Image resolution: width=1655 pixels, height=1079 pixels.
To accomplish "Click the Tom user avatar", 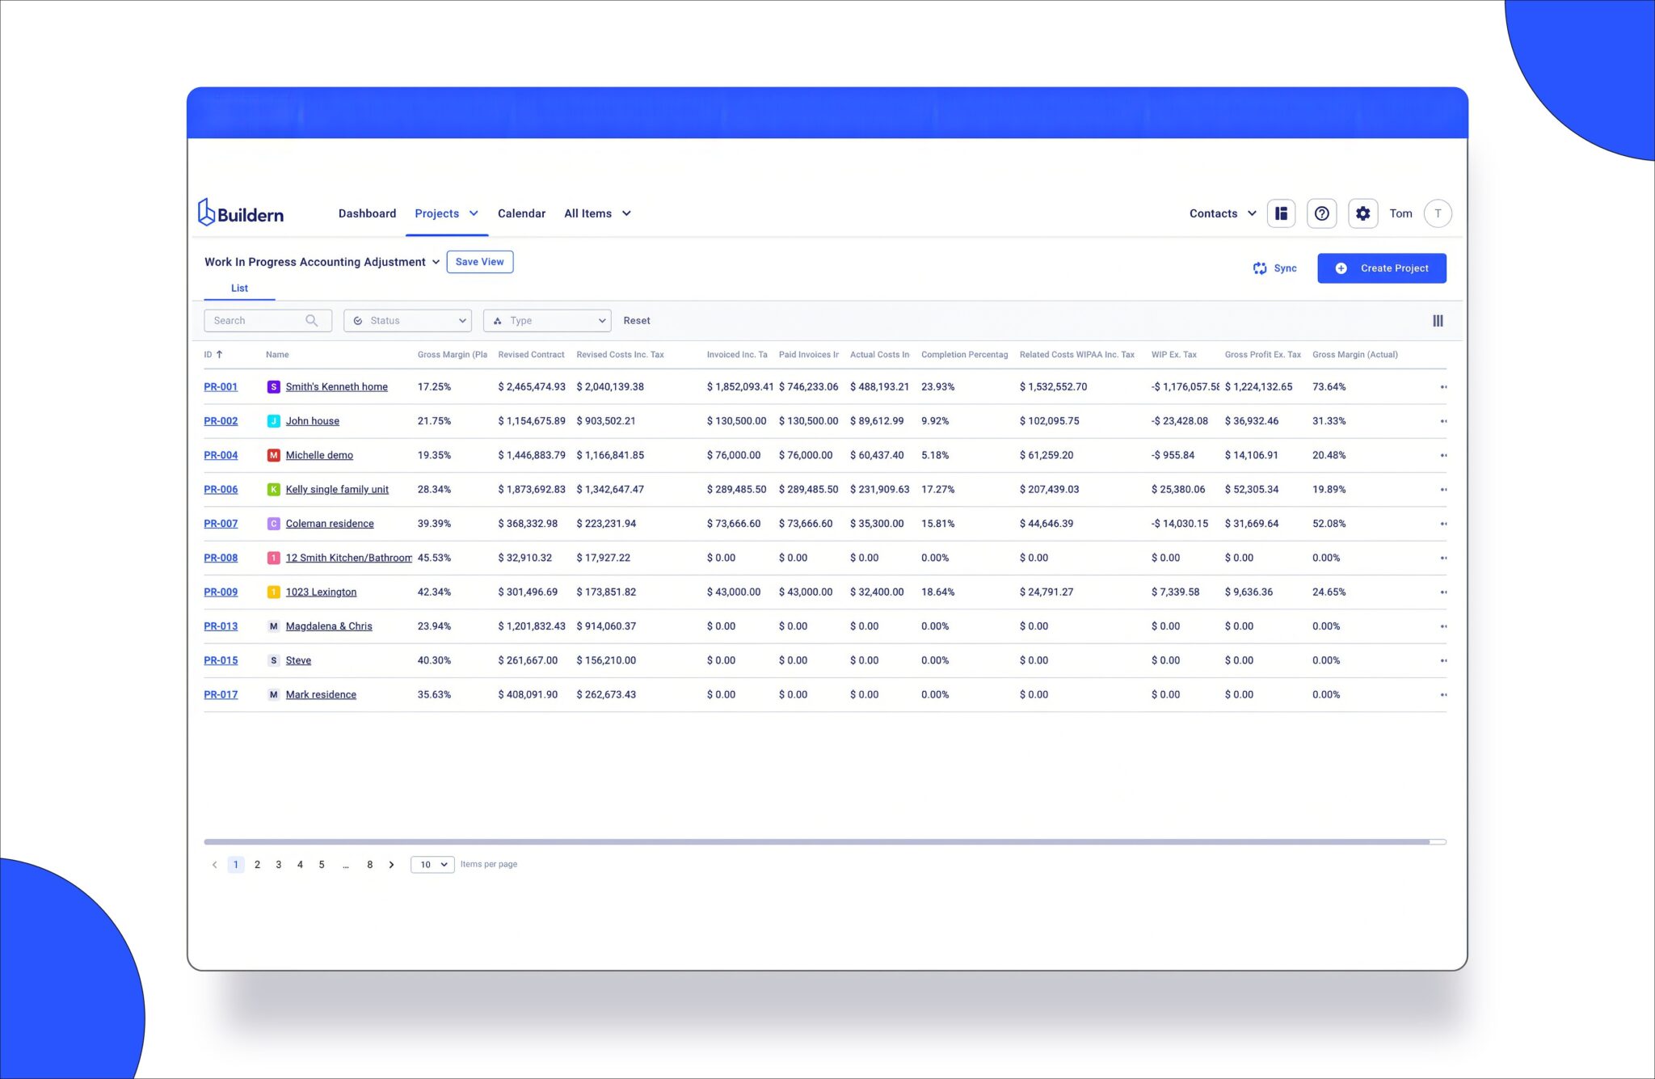I will tap(1438, 213).
